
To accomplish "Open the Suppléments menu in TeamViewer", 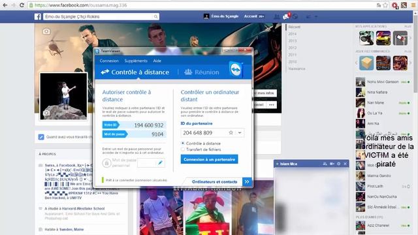I will [136, 61].
